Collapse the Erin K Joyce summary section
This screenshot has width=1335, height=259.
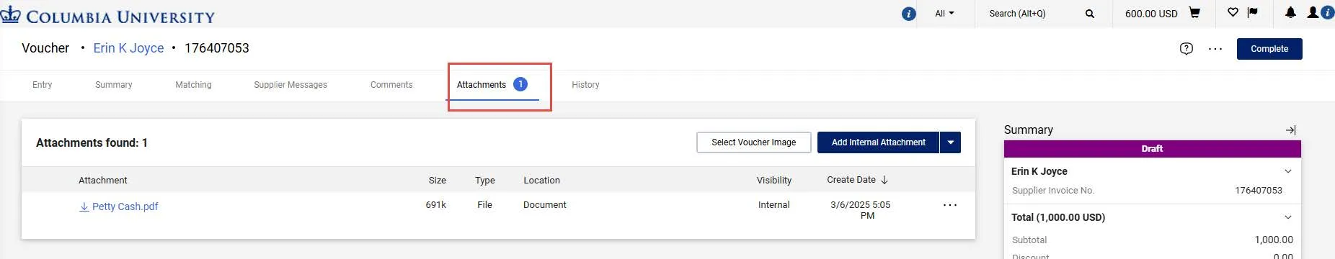pyautogui.click(x=1288, y=171)
